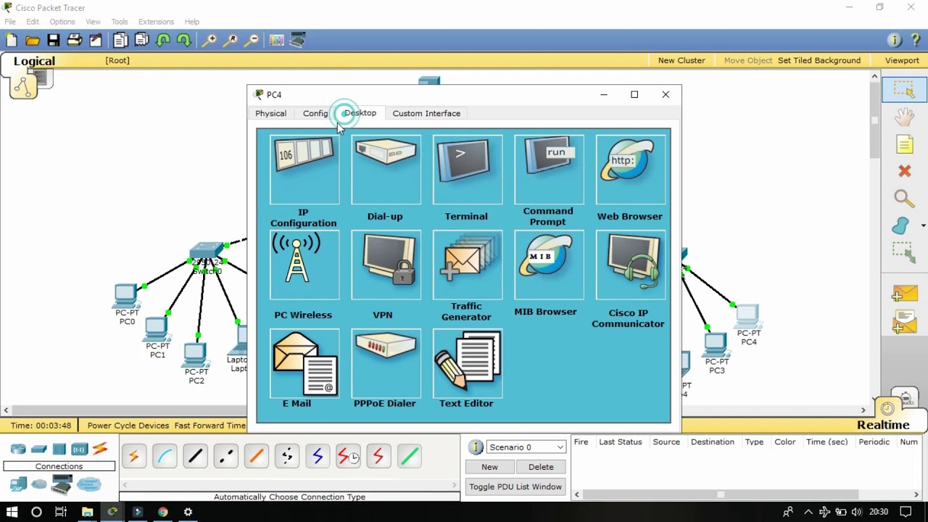Open IP Configuration in PC4 desktop
928x522 pixels.
click(304, 170)
